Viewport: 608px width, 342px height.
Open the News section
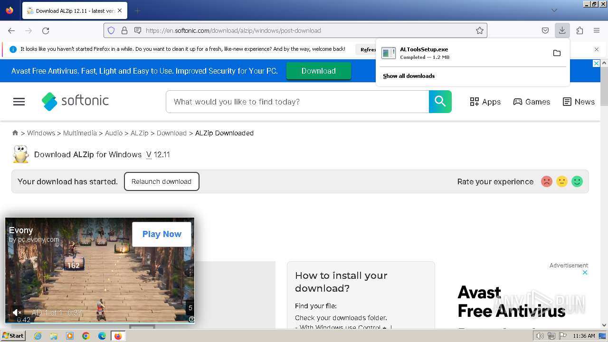(579, 102)
